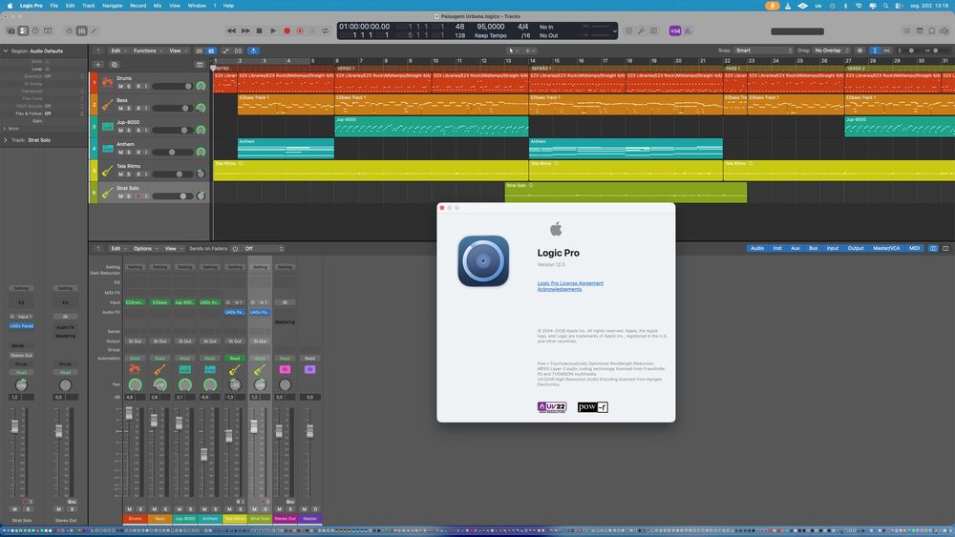Image resolution: width=955 pixels, height=537 pixels.
Task: Click the red Record button
Action: tap(286, 31)
